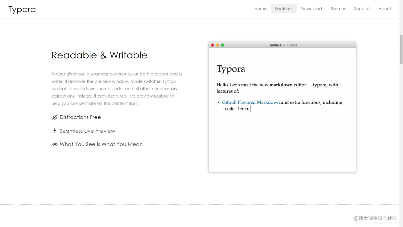
Task: Click the Distractions Free text
Action: [x=80, y=117]
